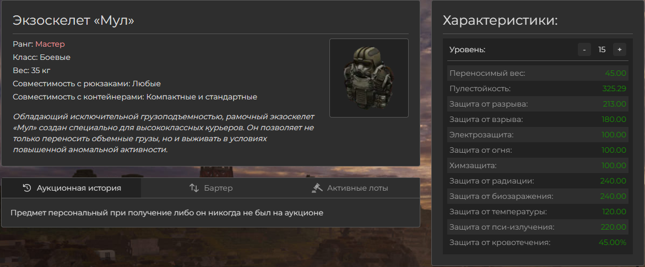Click the auction history clock icon
The image size is (645, 267).
pyautogui.click(x=27, y=188)
